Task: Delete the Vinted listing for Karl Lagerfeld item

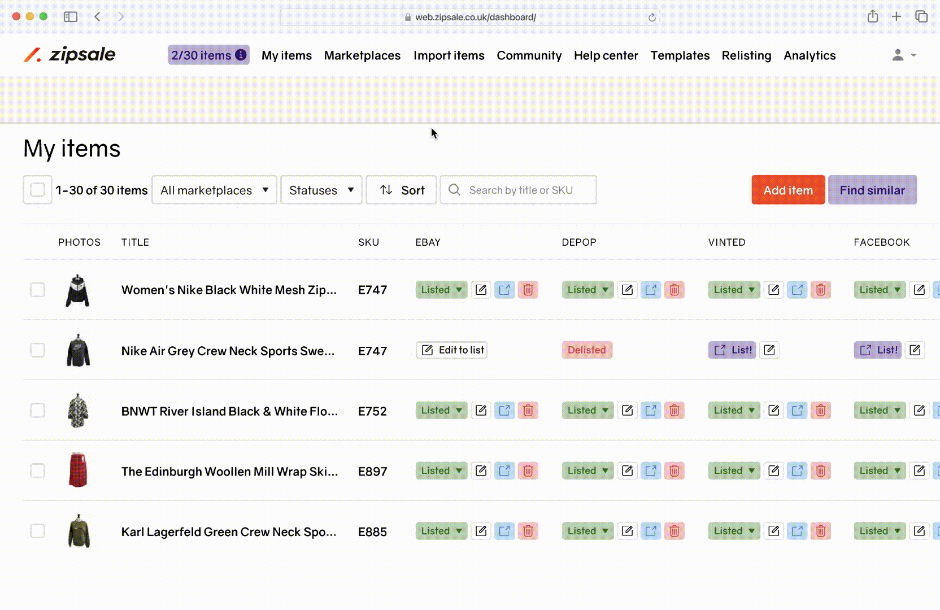Action: (x=820, y=531)
